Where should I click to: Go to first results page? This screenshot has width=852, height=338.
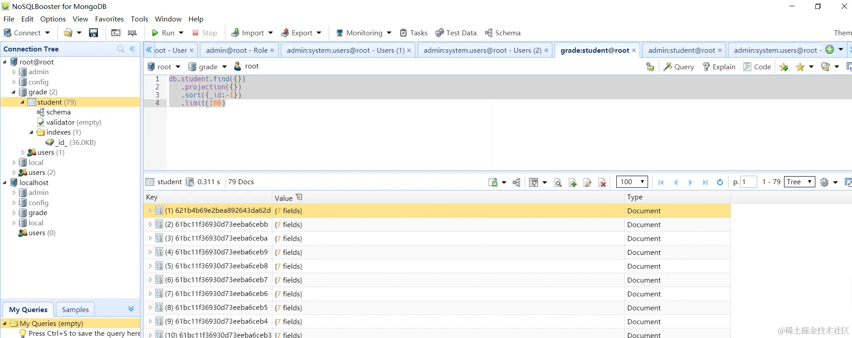tap(661, 182)
